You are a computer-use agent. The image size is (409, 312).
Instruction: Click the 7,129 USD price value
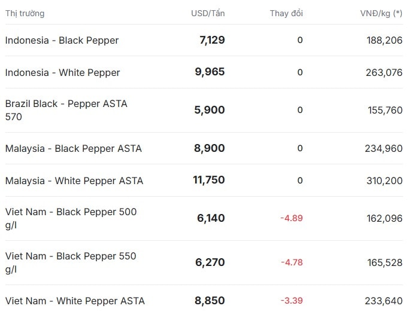pyautogui.click(x=212, y=40)
